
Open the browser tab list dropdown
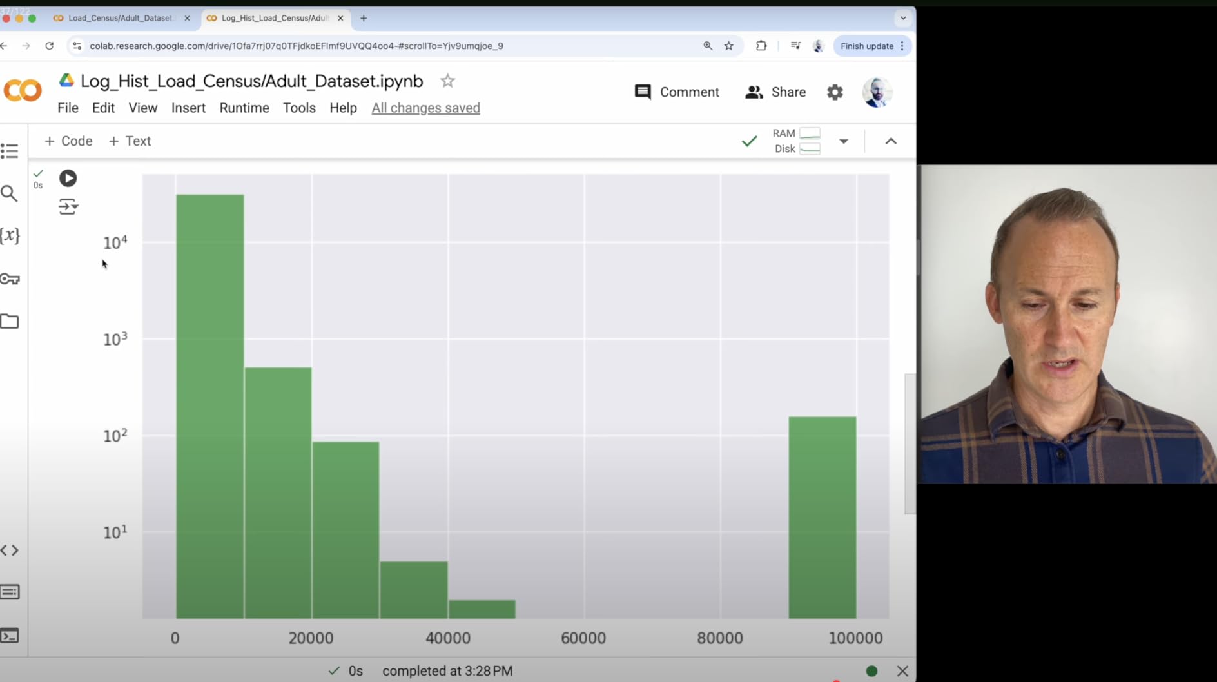[x=903, y=18]
